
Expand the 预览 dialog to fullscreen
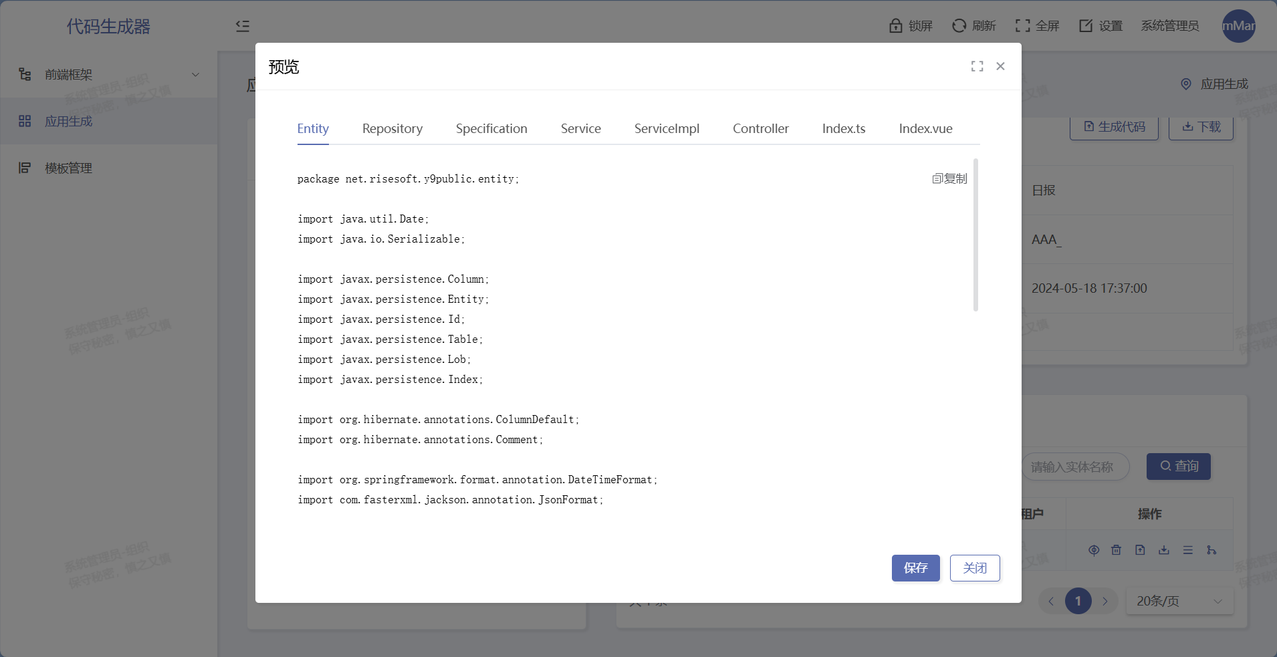click(977, 66)
